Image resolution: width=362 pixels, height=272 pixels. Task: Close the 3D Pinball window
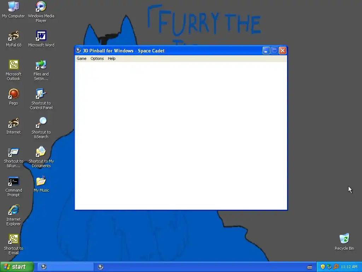point(282,50)
